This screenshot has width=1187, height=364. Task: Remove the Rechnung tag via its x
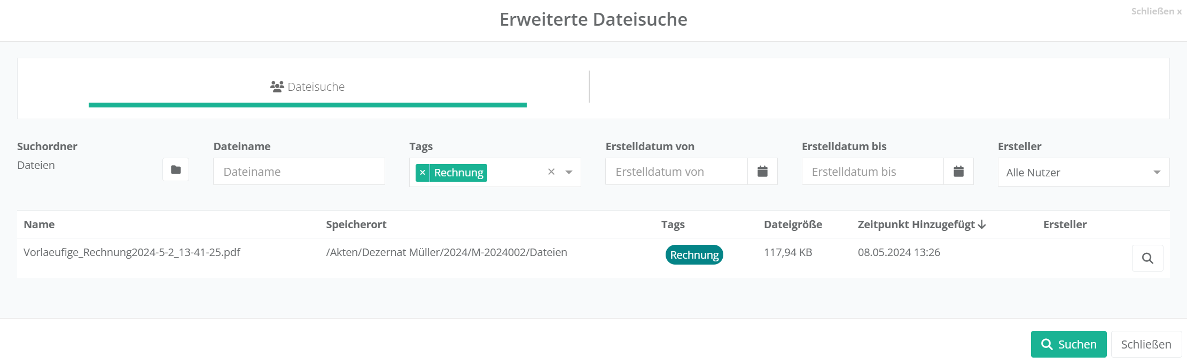pos(423,173)
